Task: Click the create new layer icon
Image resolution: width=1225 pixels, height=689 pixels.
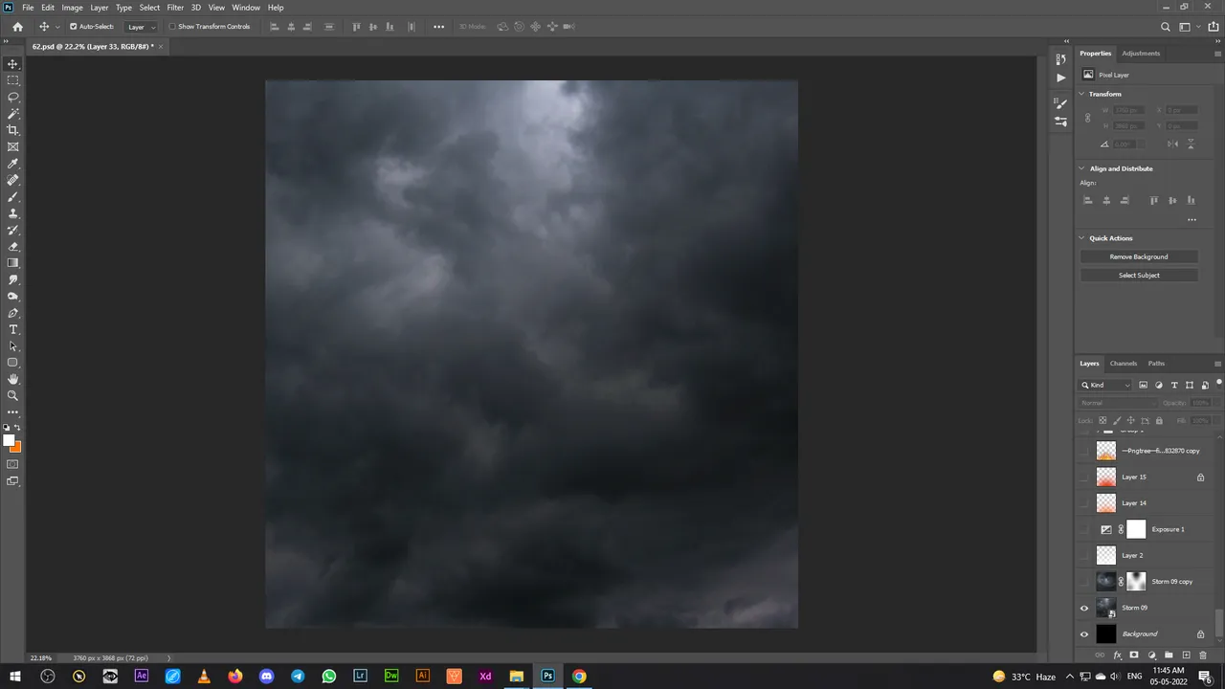Action: 1186,656
